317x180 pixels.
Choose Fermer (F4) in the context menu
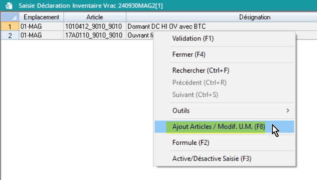tap(189, 55)
